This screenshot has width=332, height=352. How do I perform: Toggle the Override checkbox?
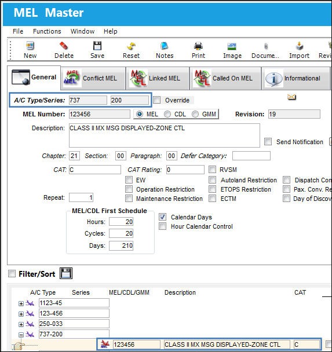click(x=157, y=100)
